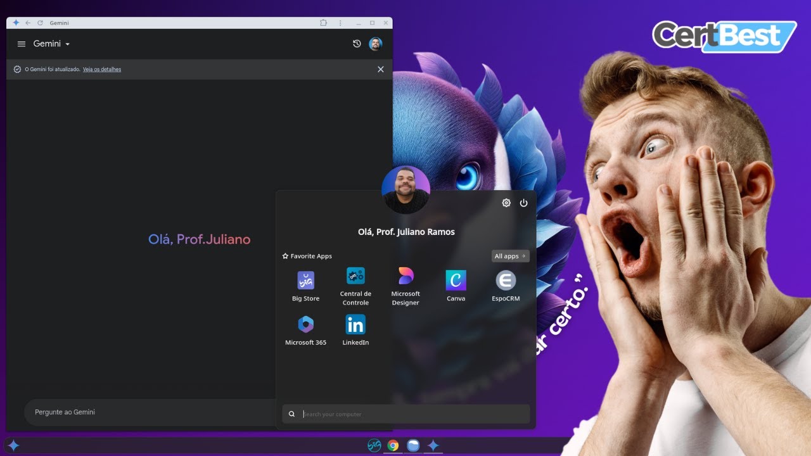
Task: Open the account avatar in Gemini header
Action: click(x=376, y=44)
